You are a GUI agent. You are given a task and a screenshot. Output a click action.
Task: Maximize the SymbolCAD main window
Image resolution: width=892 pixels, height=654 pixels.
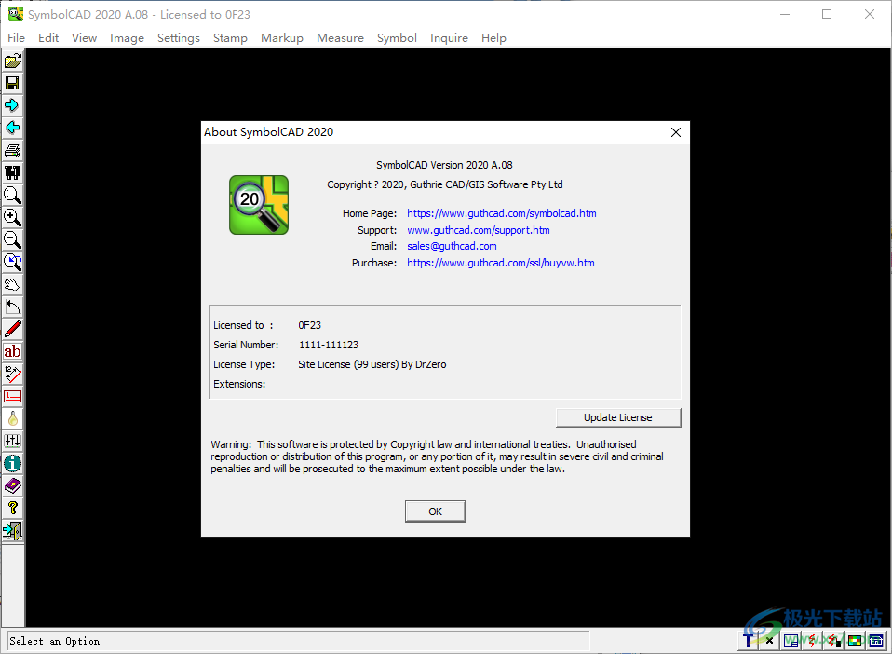(x=827, y=14)
